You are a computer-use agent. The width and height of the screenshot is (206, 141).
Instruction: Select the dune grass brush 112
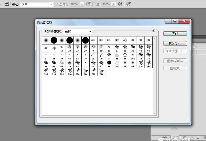[x=93, y=56]
